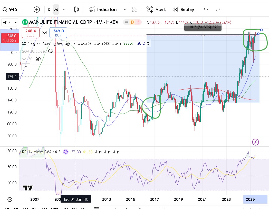
Task: Click the red exclamation warning badge
Action: pyautogui.click(x=138, y=22)
